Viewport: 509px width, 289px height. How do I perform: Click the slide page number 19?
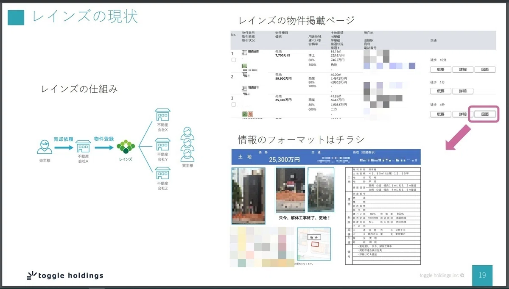tap(482, 275)
